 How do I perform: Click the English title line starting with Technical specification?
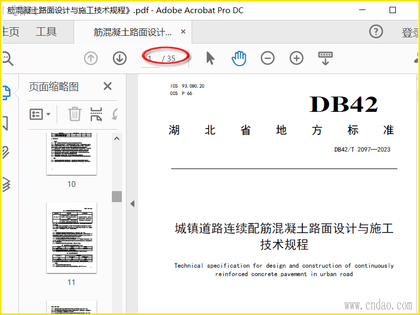[284, 266]
